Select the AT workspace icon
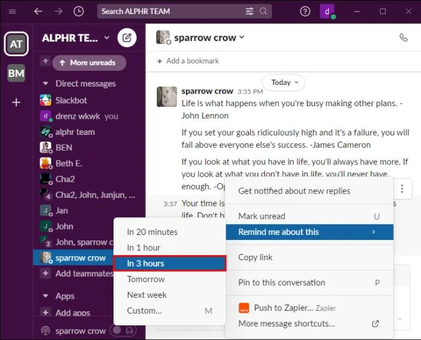This screenshot has height=340, width=421. click(16, 44)
